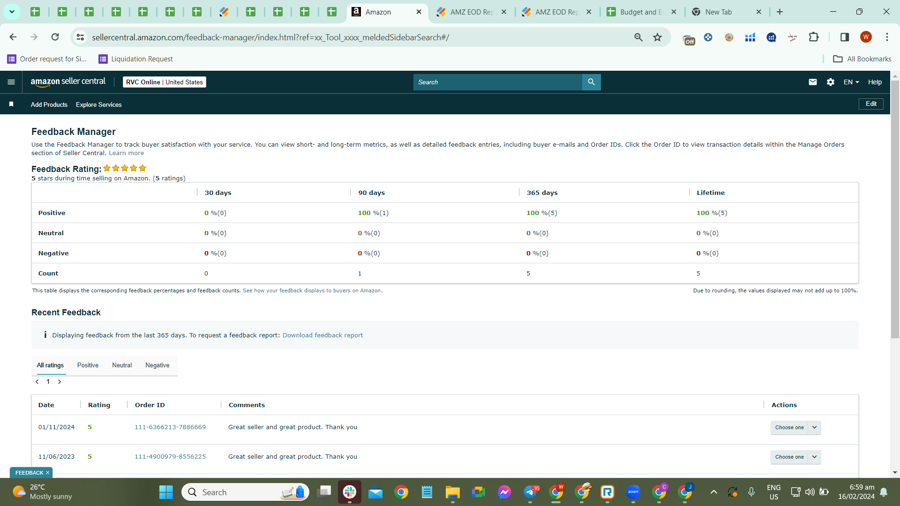
Task: Open 'Order request for Si...' bookmark
Action: (x=47, y=59)
